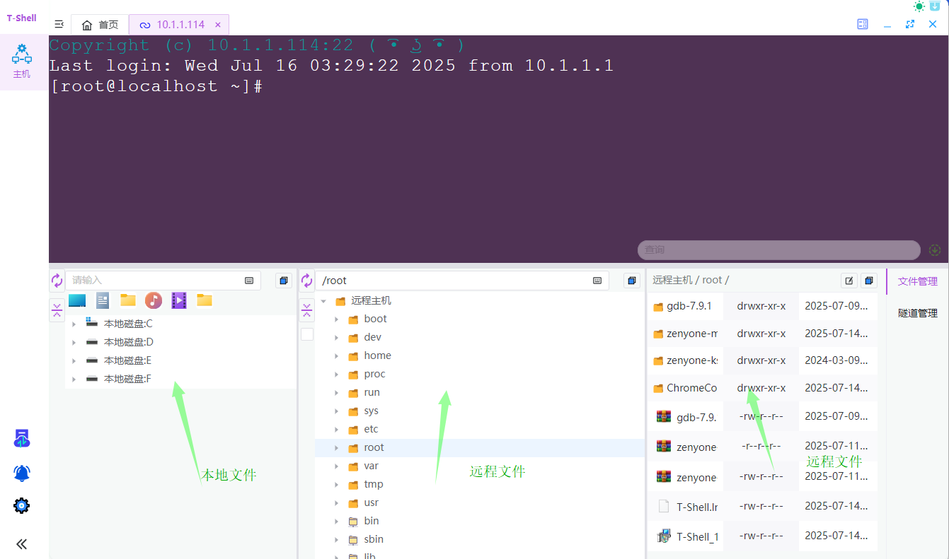Open the 主机 hosts sidebar icon
Image resolution: width=949 pixels, height=559 pixels.
[22, 61]
